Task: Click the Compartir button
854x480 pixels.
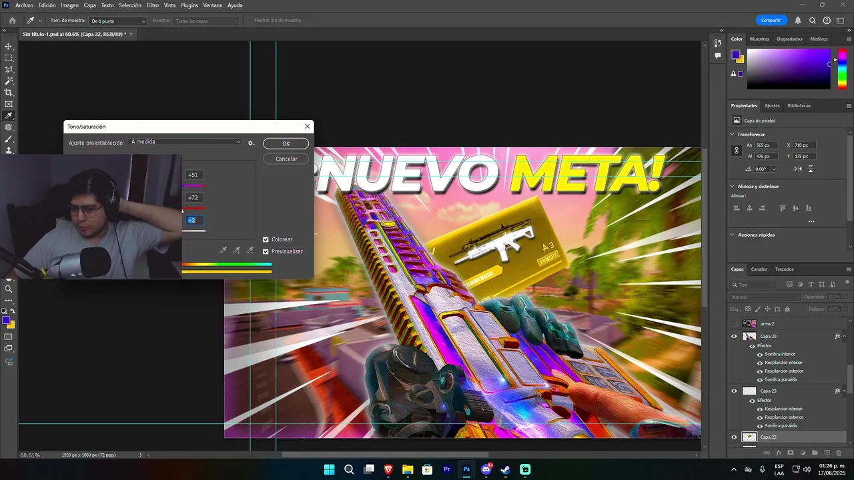Action: [x=771, y=21]
